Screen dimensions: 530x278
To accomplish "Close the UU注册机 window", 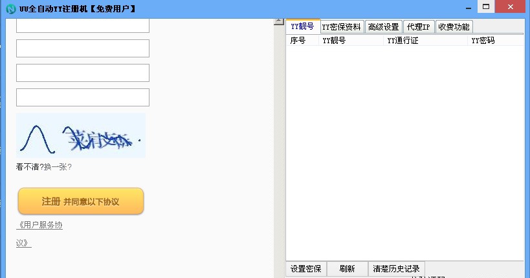I will coord(511,6).
